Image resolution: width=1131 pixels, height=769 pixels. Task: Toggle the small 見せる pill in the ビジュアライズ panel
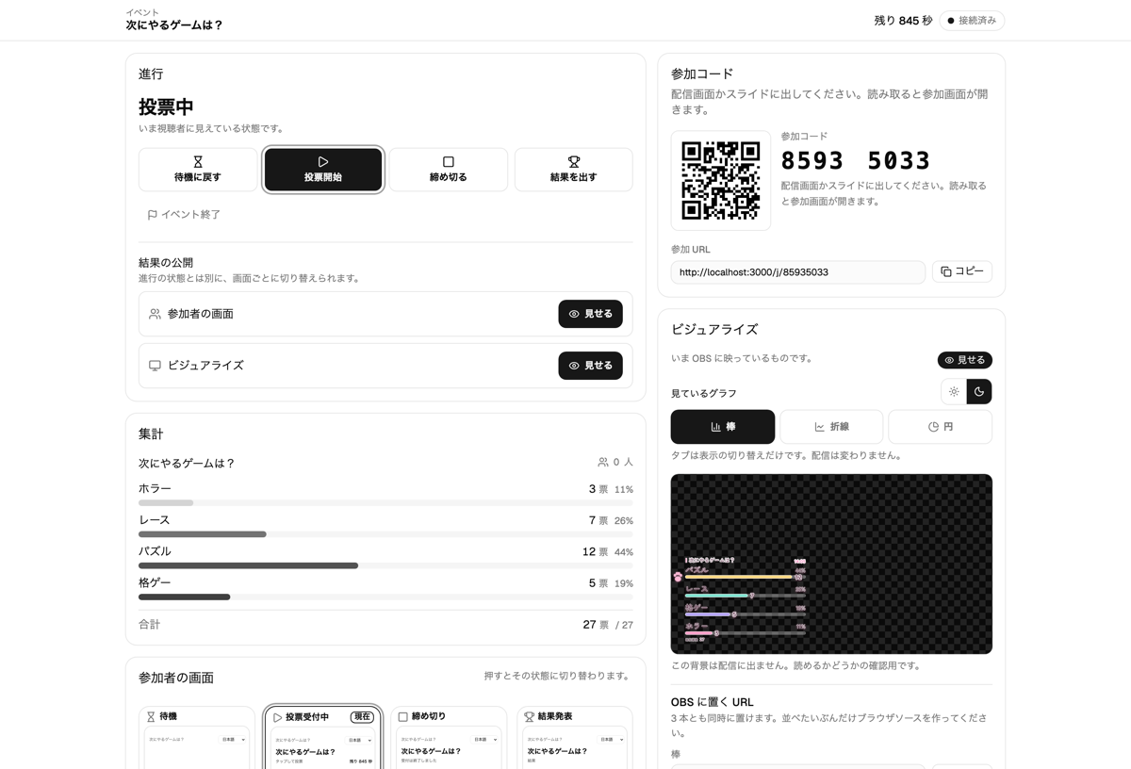point(964,360)
